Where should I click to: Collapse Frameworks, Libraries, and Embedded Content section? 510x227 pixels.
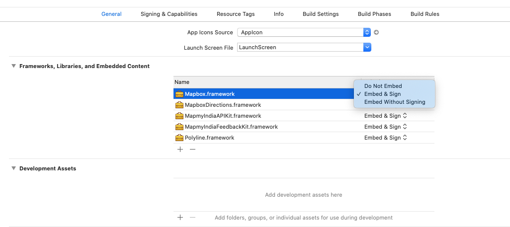13,66
